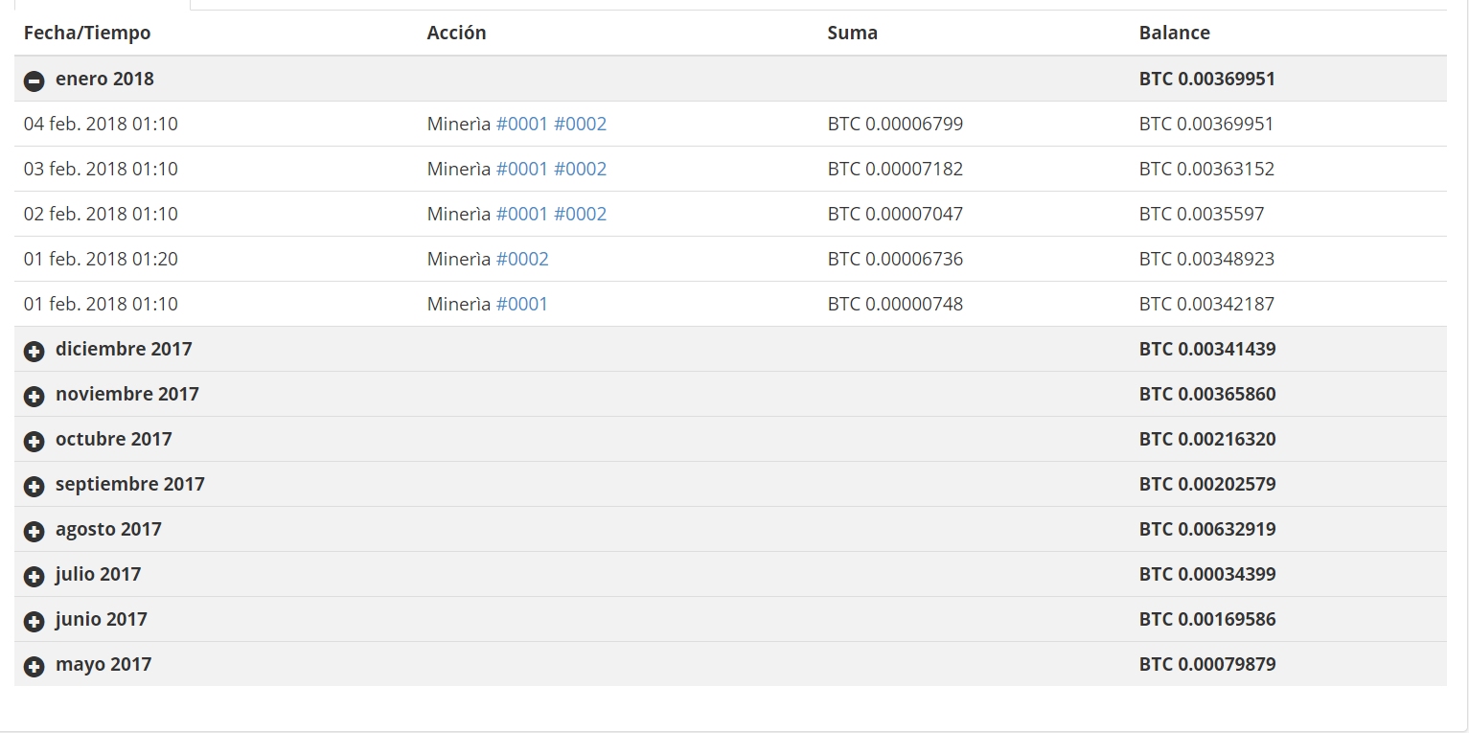Expand the diciembre 2017 section
The image size is (1469, 733).
(x=34, y=352)
